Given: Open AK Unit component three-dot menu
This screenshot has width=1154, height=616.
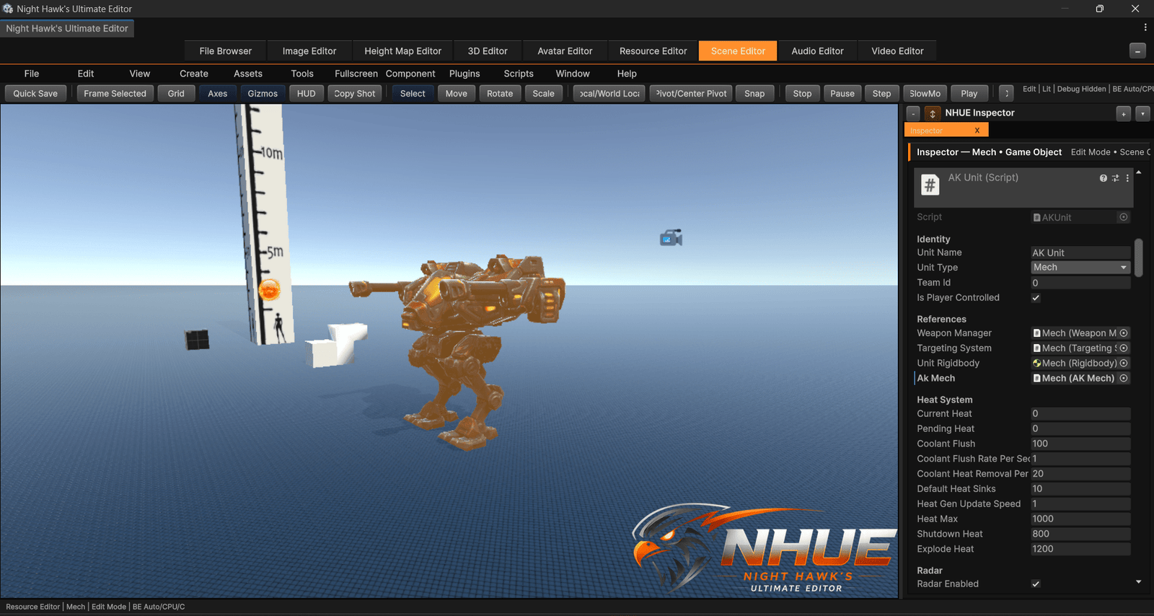Looking at the screenshot, I should 1127,178.
